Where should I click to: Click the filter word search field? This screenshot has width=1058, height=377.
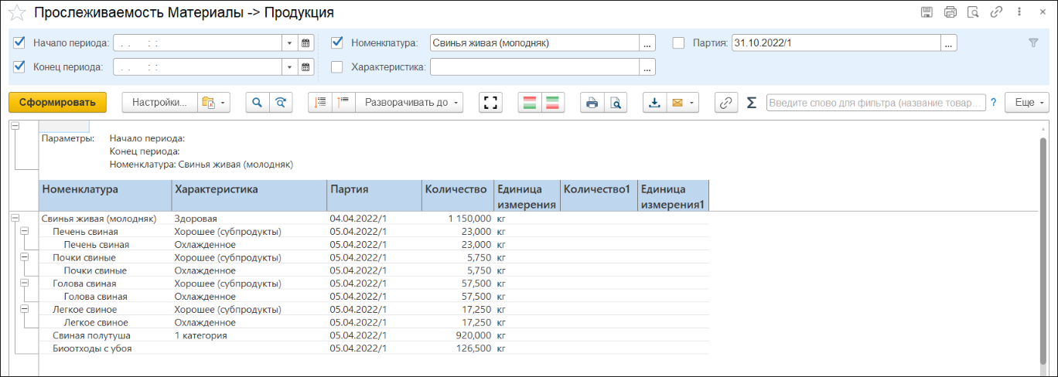coord(875,103)
